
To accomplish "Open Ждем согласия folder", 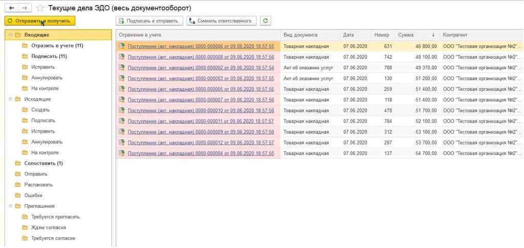I will point(49,228).
